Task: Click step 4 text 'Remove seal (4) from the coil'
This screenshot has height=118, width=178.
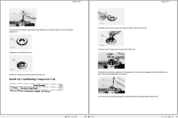Action: pos(20,52)
